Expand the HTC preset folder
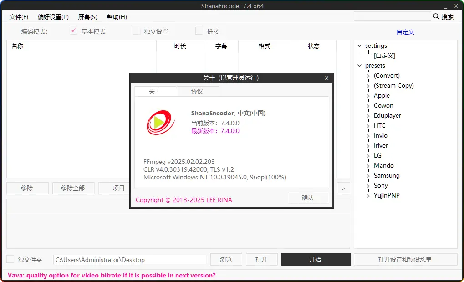The width and height of the screenshot is (464, 282). click(368, 126)
